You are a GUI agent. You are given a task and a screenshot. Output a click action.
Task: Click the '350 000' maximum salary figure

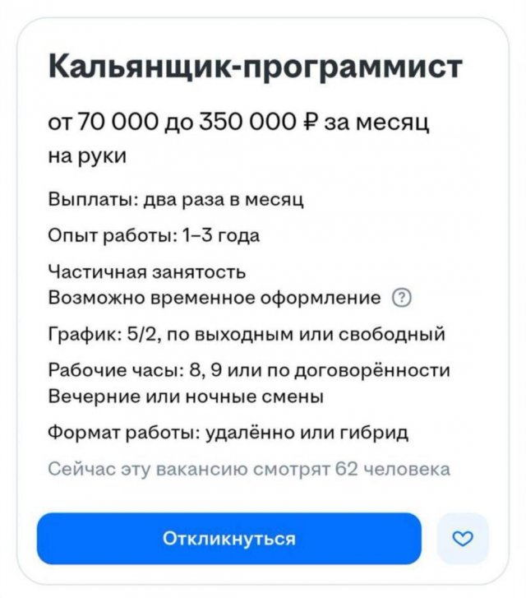pos(257,123)
